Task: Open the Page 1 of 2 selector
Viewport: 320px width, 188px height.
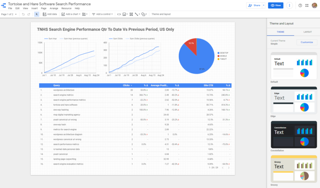Action: pyautogui.click(x=9, y=14)
